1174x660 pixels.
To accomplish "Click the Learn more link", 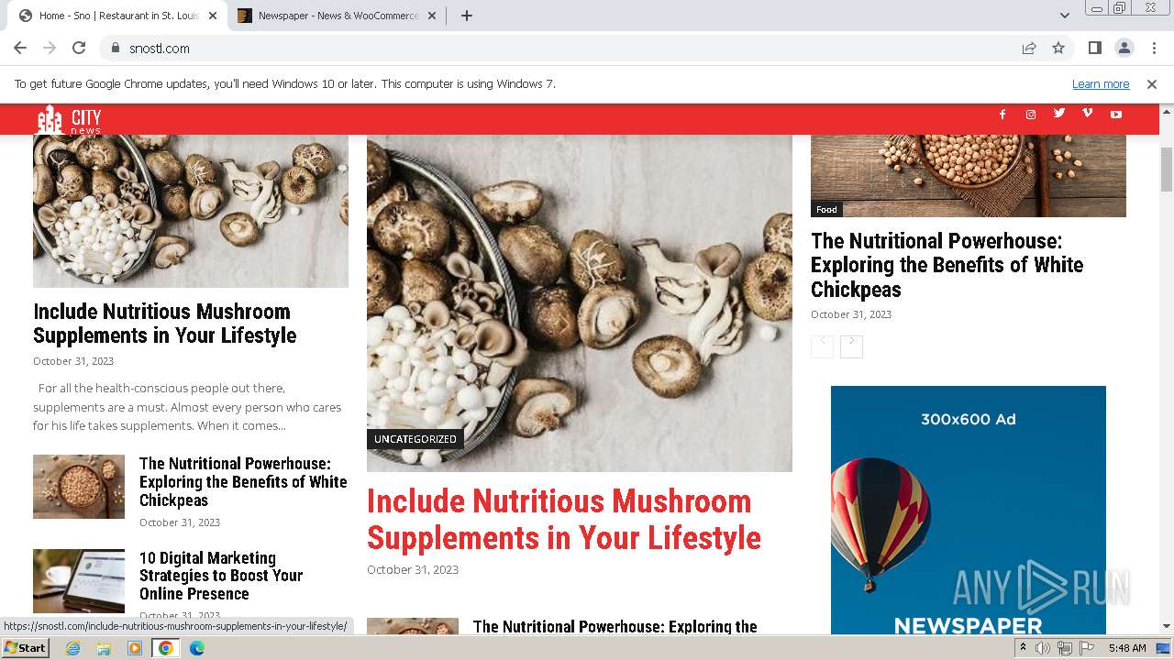I will (1101, 84).
